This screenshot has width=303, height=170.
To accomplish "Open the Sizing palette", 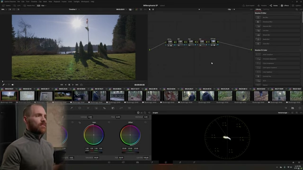I will tap(121, 108).
